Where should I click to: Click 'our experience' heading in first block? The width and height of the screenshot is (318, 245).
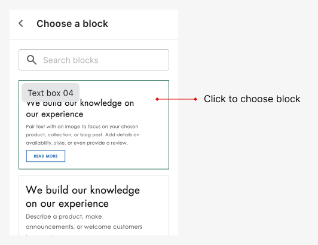coord(54,114)
